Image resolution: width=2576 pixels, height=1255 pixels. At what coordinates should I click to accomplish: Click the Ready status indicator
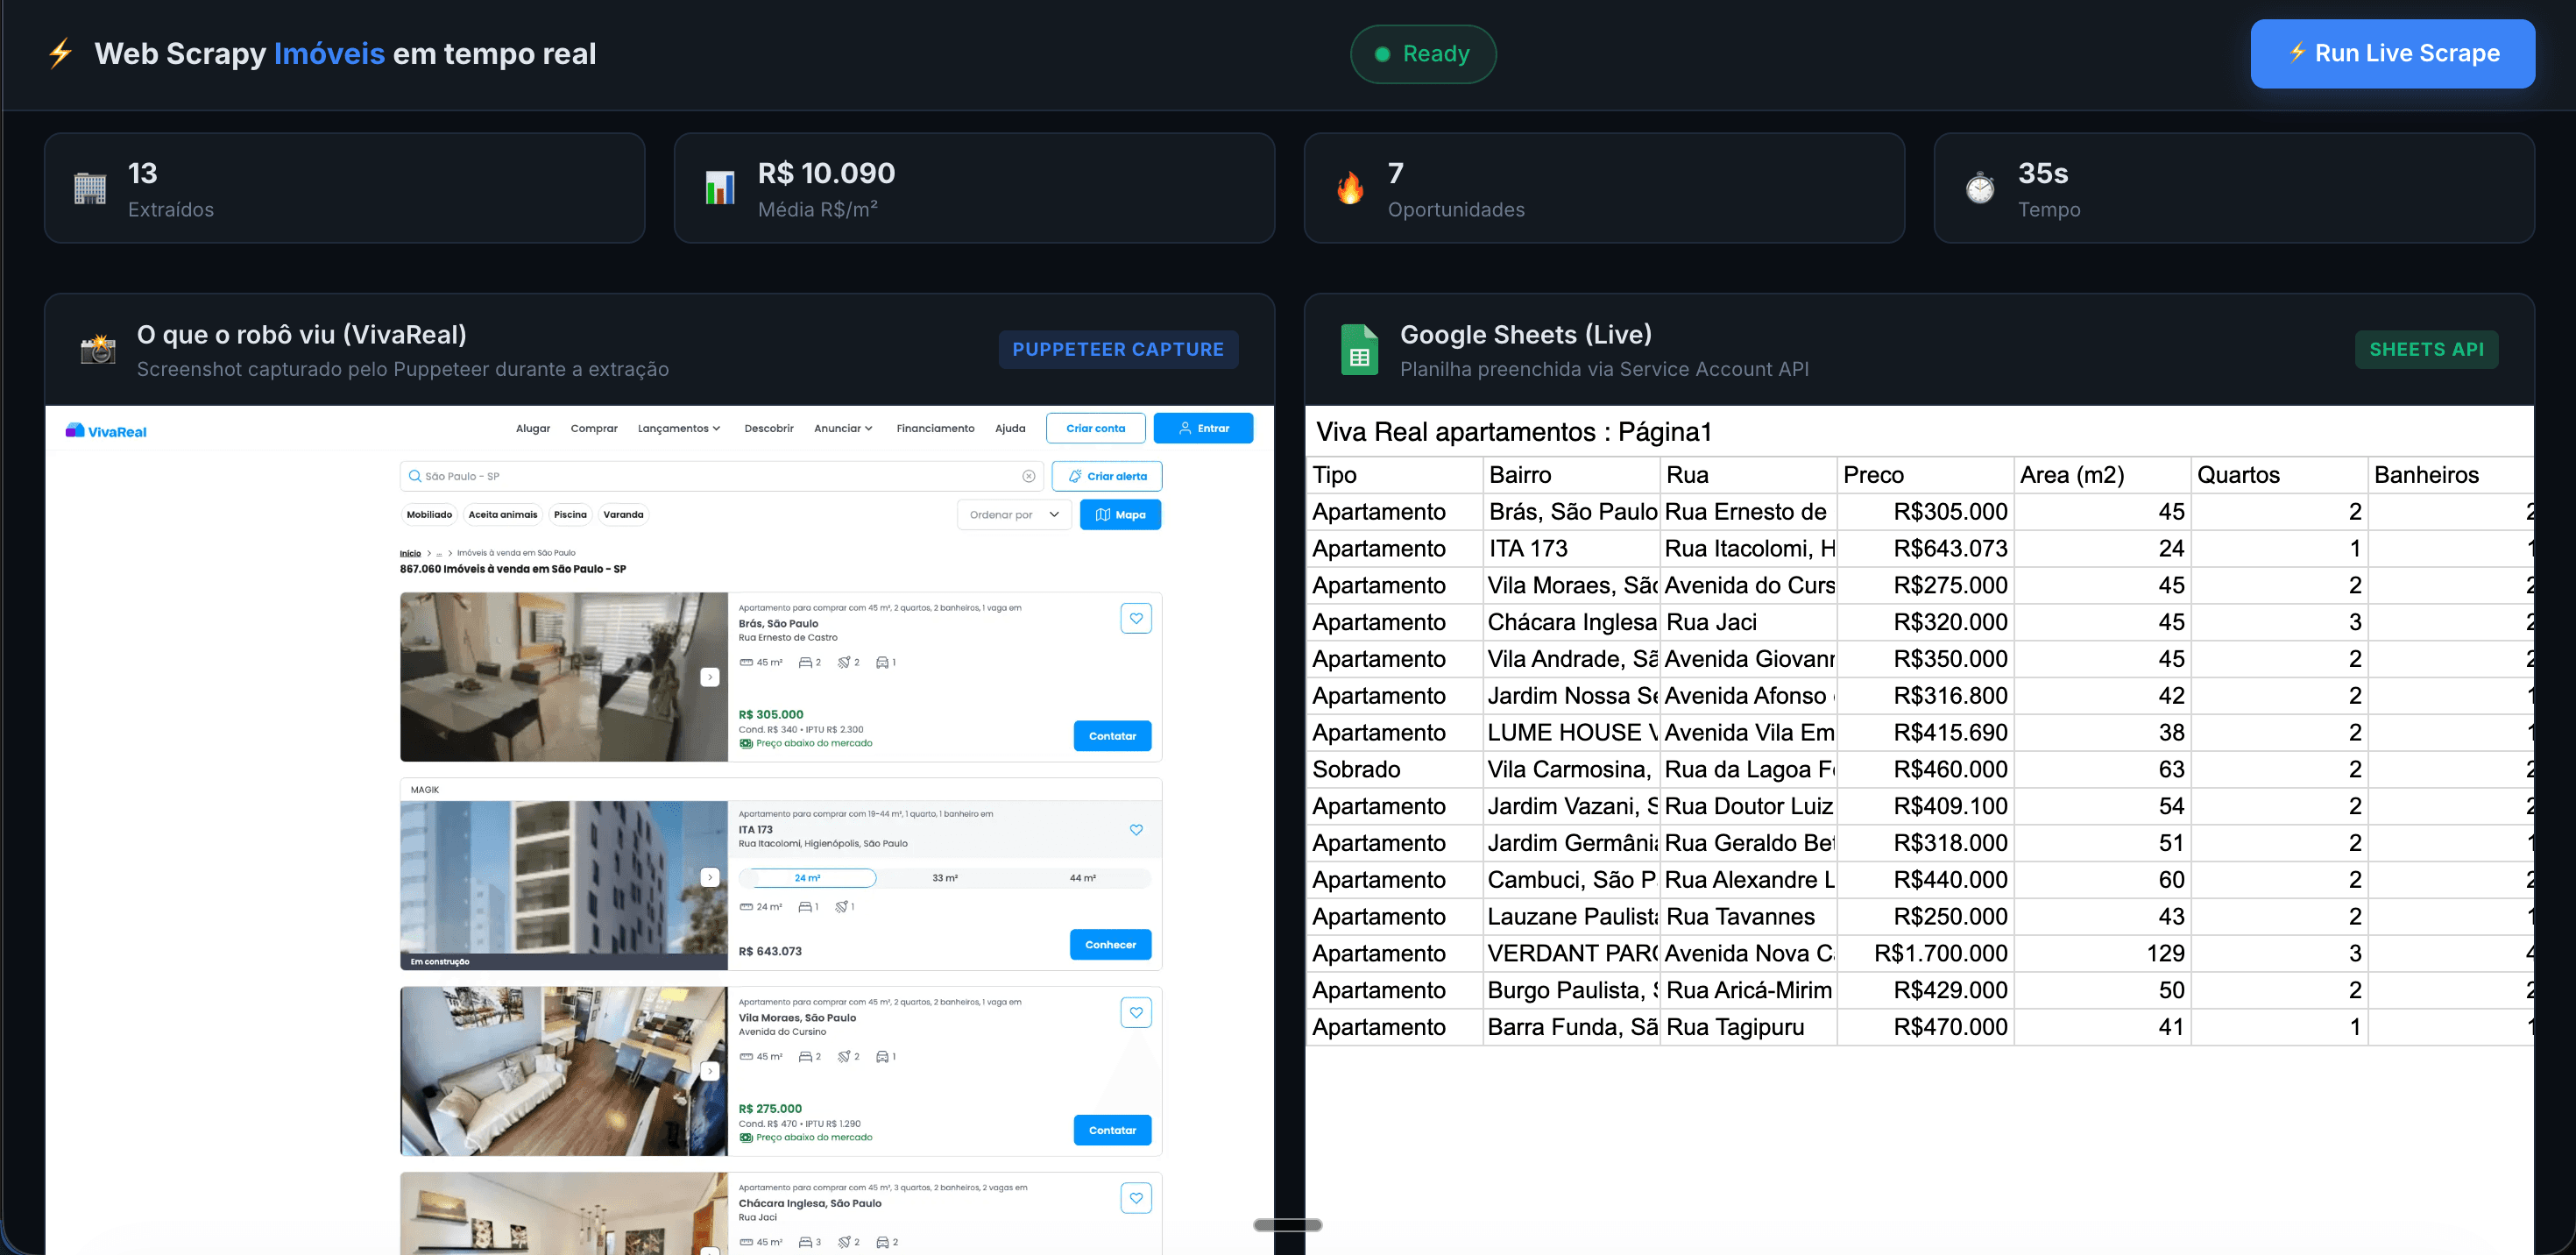(x=1423, y=54)
